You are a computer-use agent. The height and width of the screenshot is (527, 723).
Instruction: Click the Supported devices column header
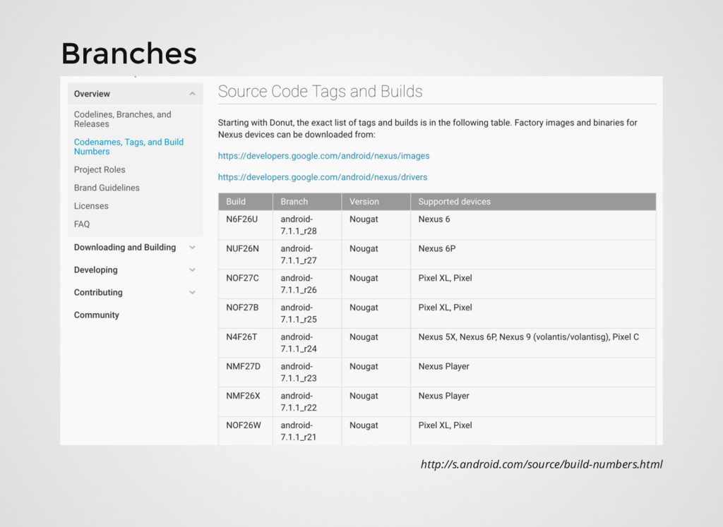click(454, 202)
